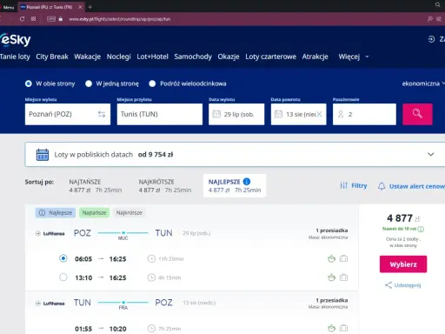Click clock icon beside 4h 15min

pyautogui.click(x=151, y=277)
